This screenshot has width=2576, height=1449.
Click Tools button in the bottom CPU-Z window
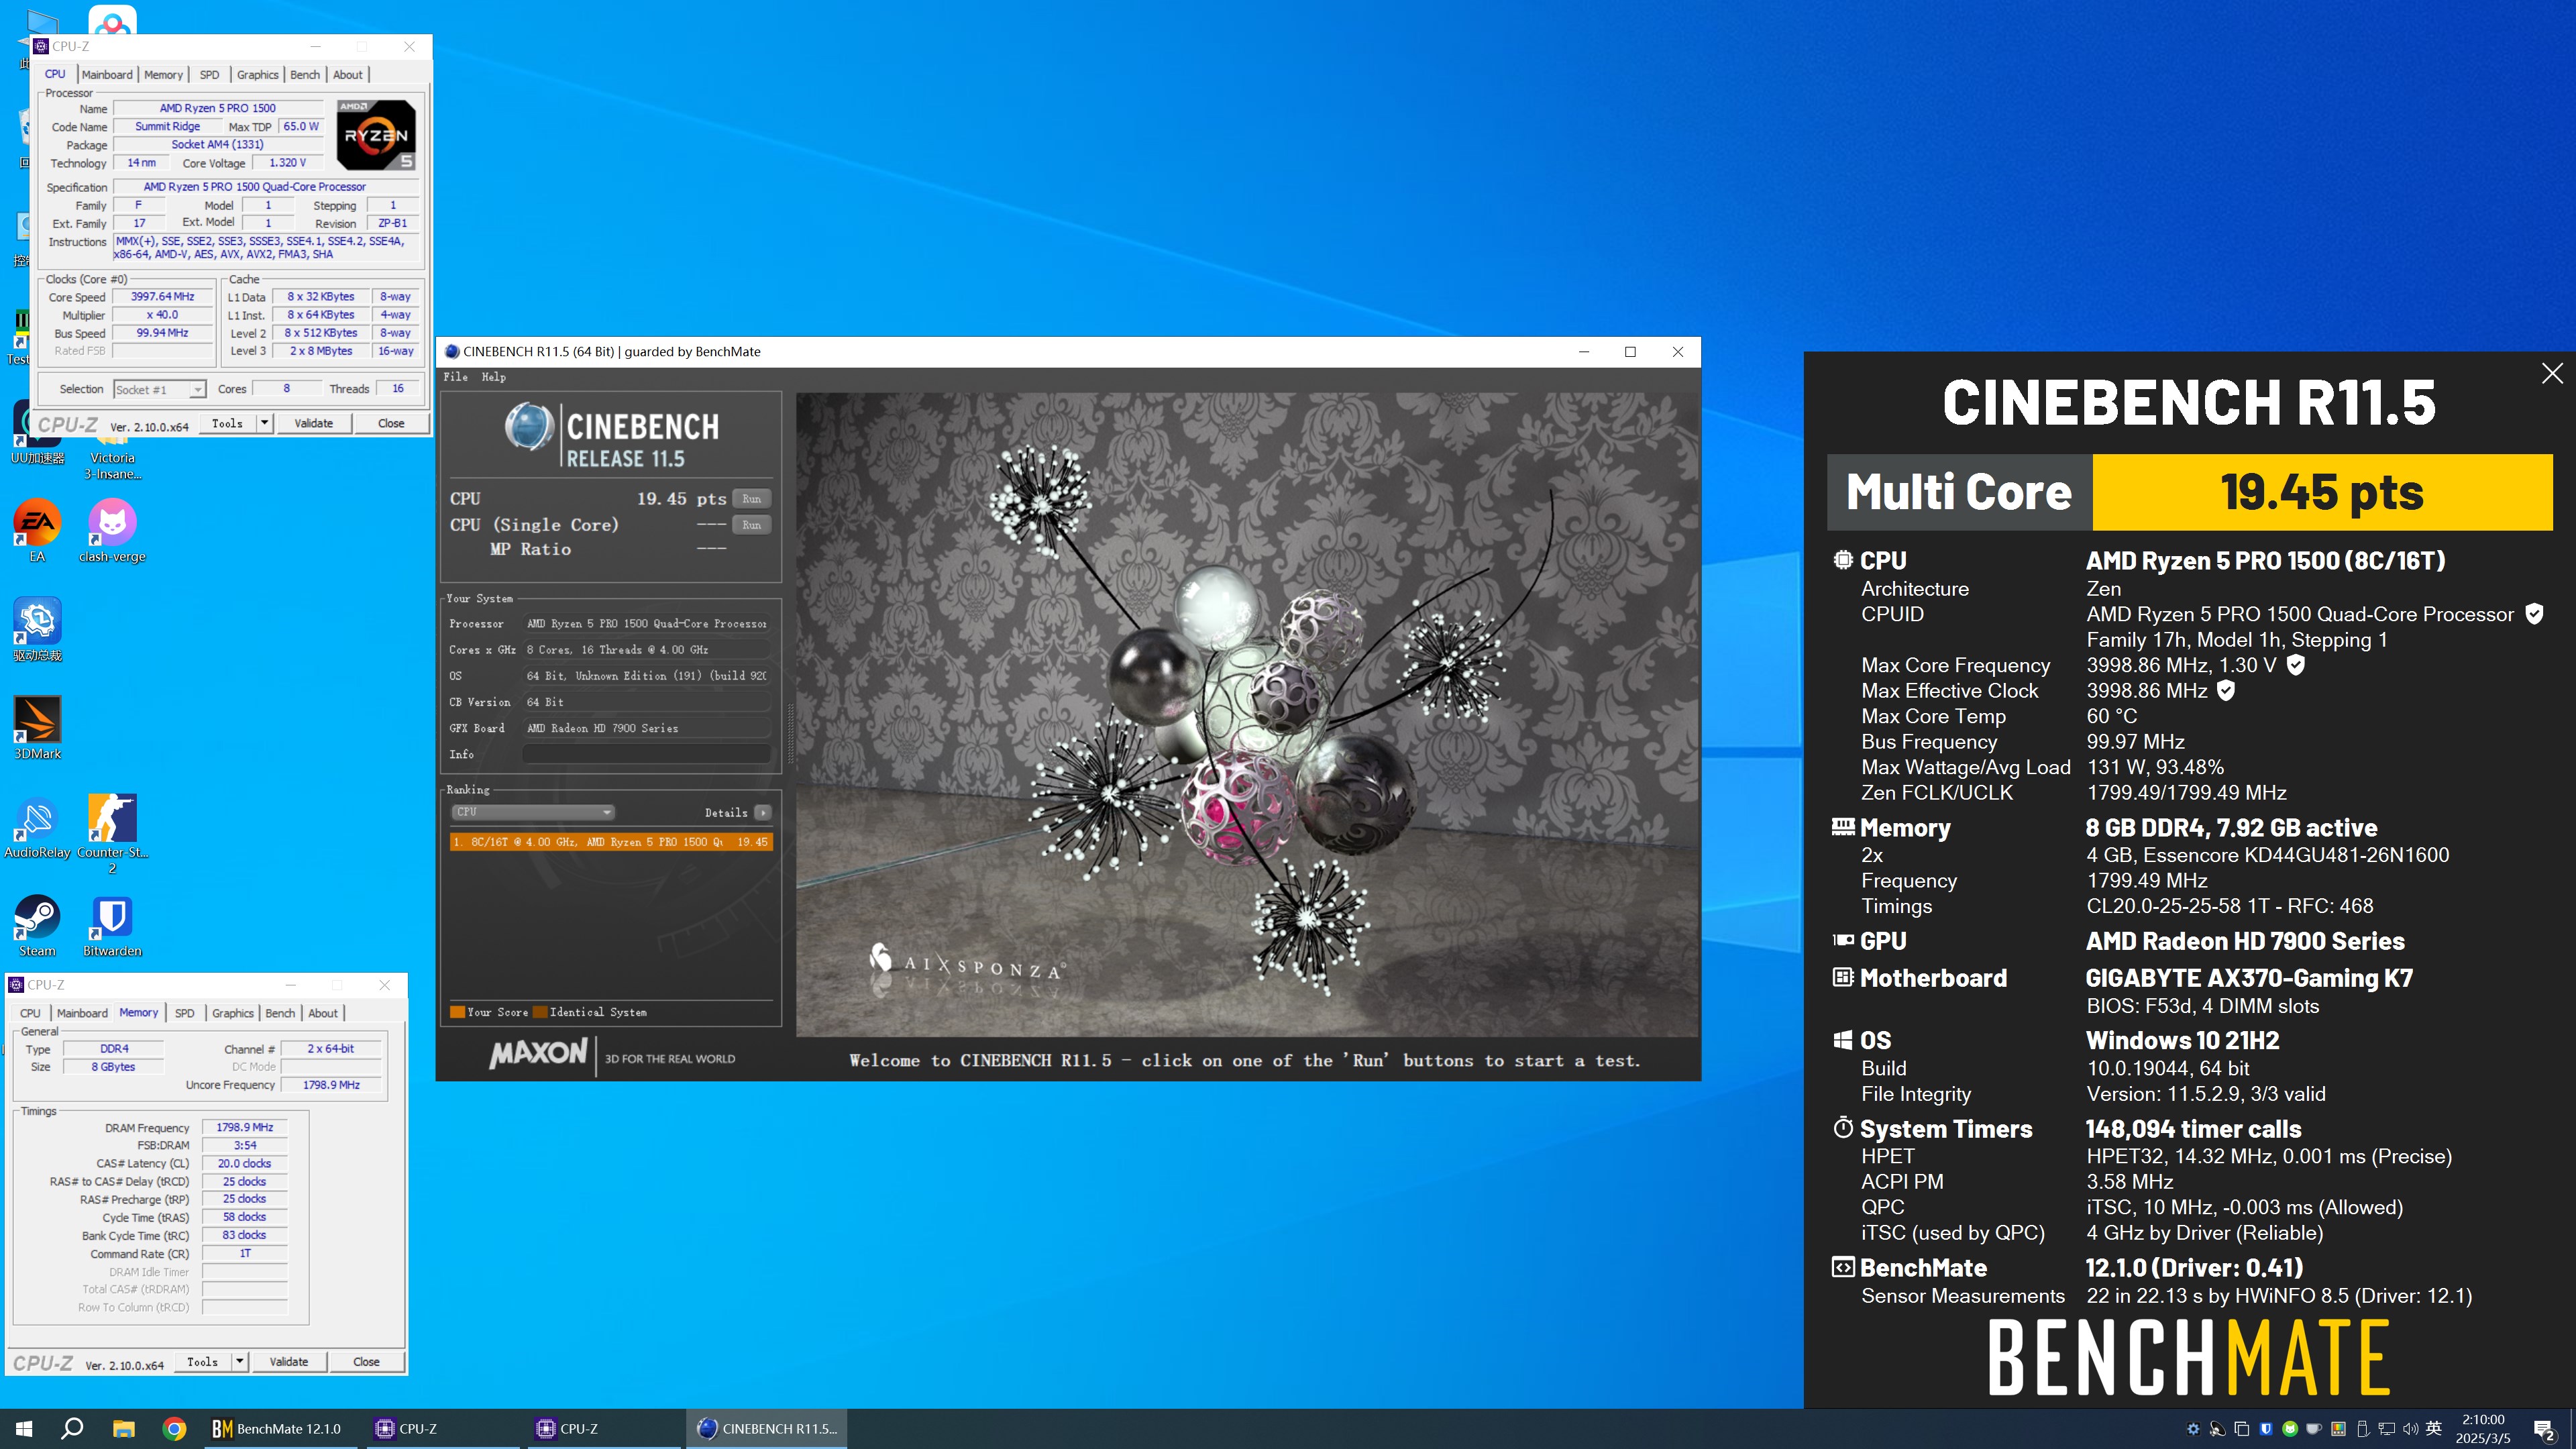pyautogui.click(x=202, y=1362)
